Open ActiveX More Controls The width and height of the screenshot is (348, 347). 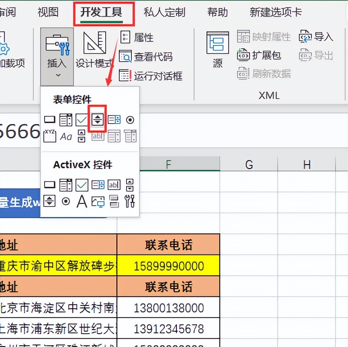(x=130, y=201)
